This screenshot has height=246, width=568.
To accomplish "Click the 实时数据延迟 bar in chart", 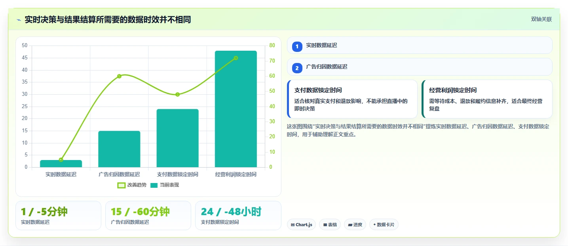I will [x=61, y=164].
